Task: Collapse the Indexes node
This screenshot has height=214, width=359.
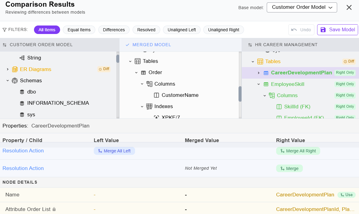Action: tap(142, 107)
